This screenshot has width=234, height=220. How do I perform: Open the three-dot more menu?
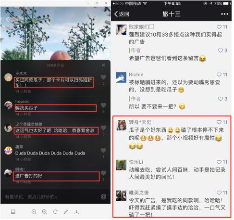click(224, 14)
